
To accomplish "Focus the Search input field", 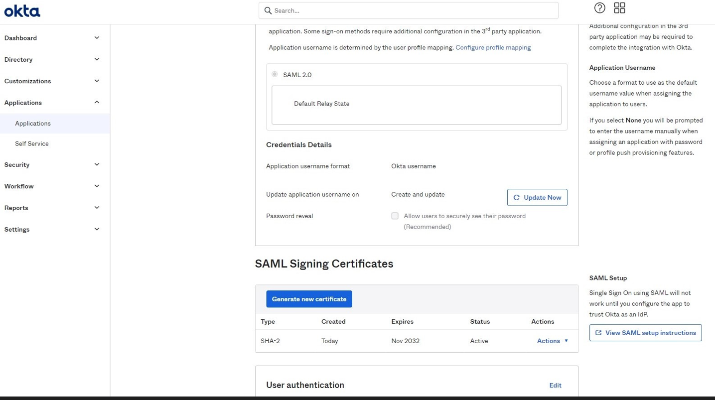I will coord(414,10).
